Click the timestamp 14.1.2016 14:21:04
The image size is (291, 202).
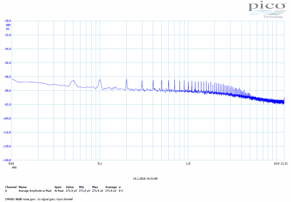[x=145, y=179]
